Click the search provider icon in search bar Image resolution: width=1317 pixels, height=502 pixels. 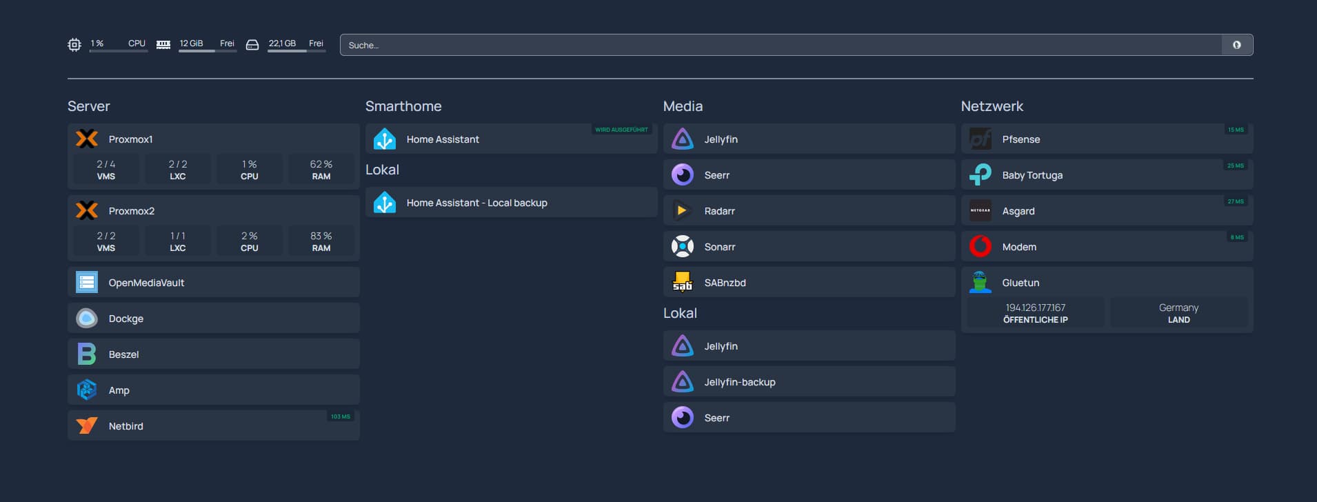(x=1237, y=45)
